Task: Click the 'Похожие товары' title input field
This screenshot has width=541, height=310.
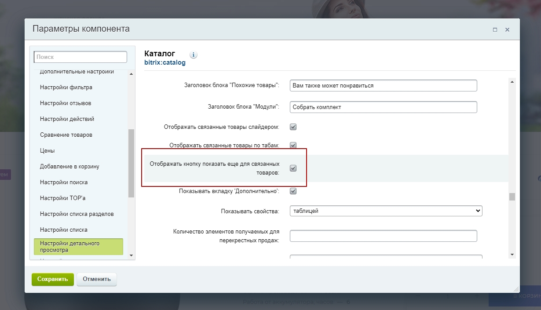Action: coord(384,85)
